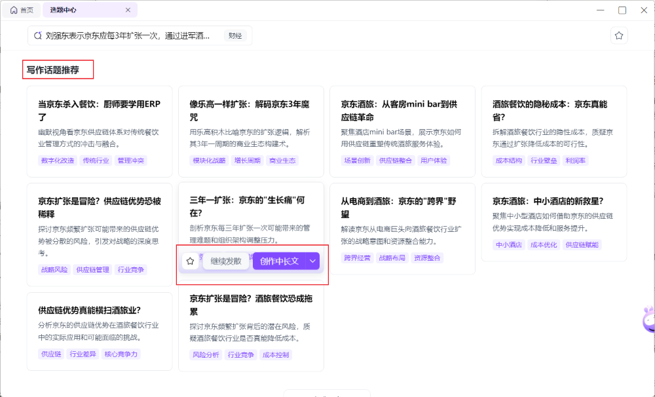Open card 京东酒旅：中小酒店的新救星?

point(554,222)
